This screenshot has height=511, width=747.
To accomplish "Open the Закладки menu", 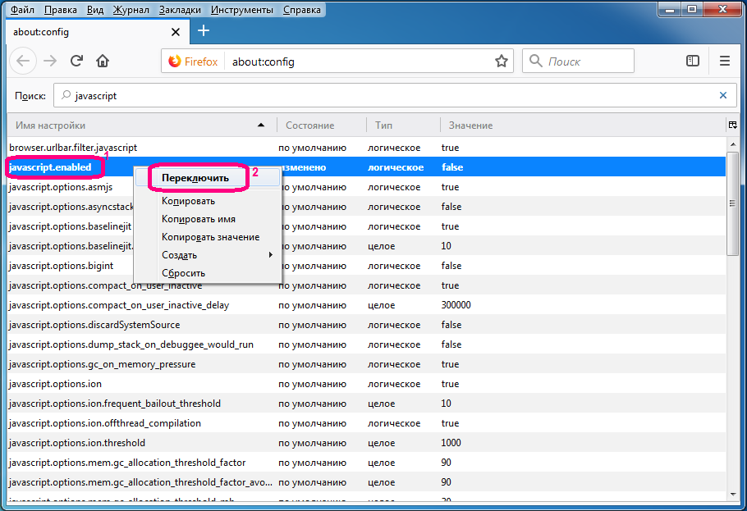I will coord(180,10).
